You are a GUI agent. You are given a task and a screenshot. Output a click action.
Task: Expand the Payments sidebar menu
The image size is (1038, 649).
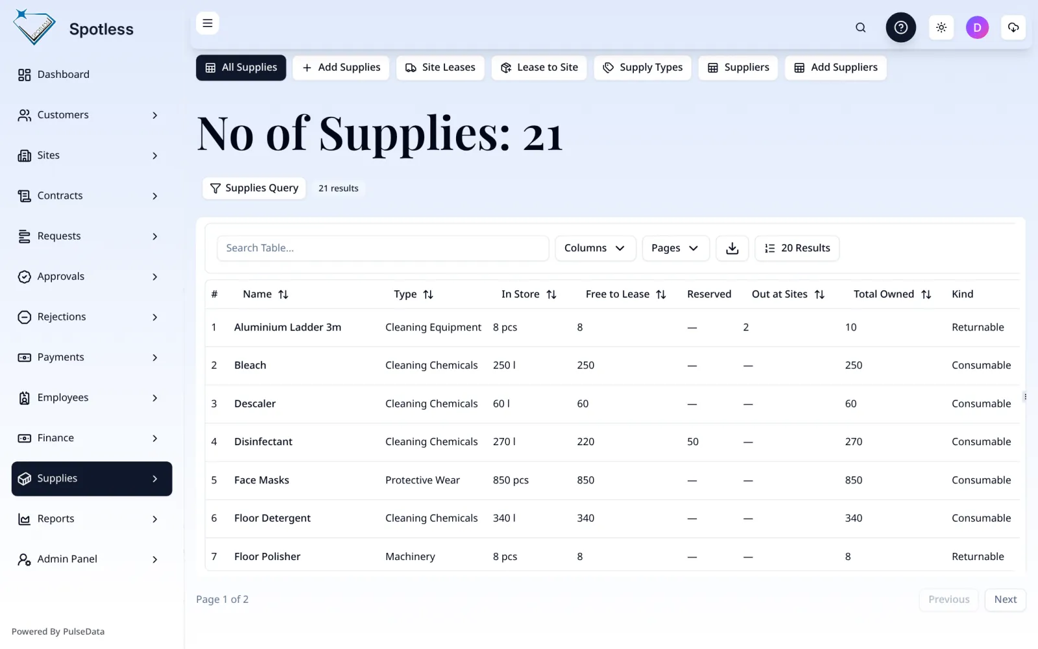point(91,357)
